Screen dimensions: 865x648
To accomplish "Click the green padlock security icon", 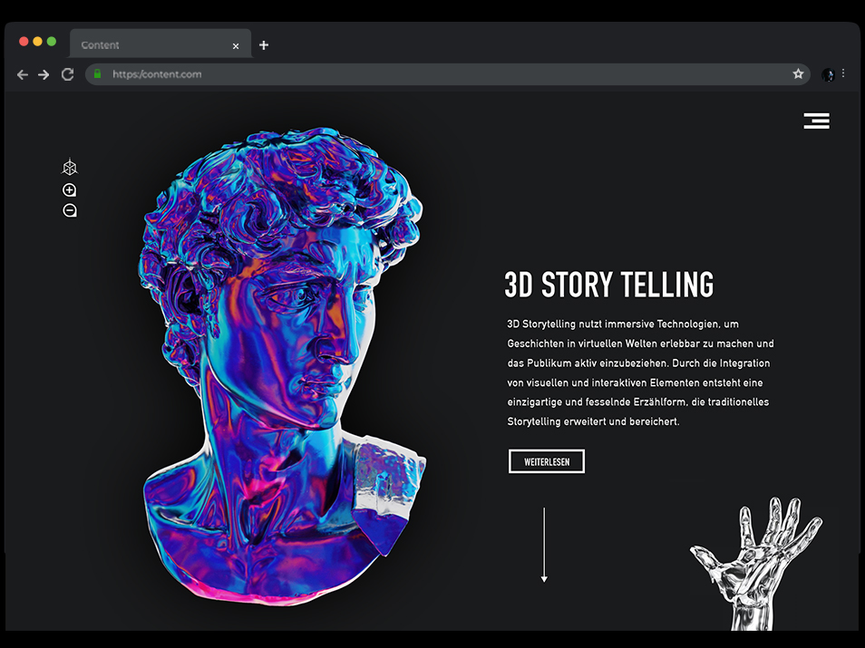I will click(x=98, y=74).
